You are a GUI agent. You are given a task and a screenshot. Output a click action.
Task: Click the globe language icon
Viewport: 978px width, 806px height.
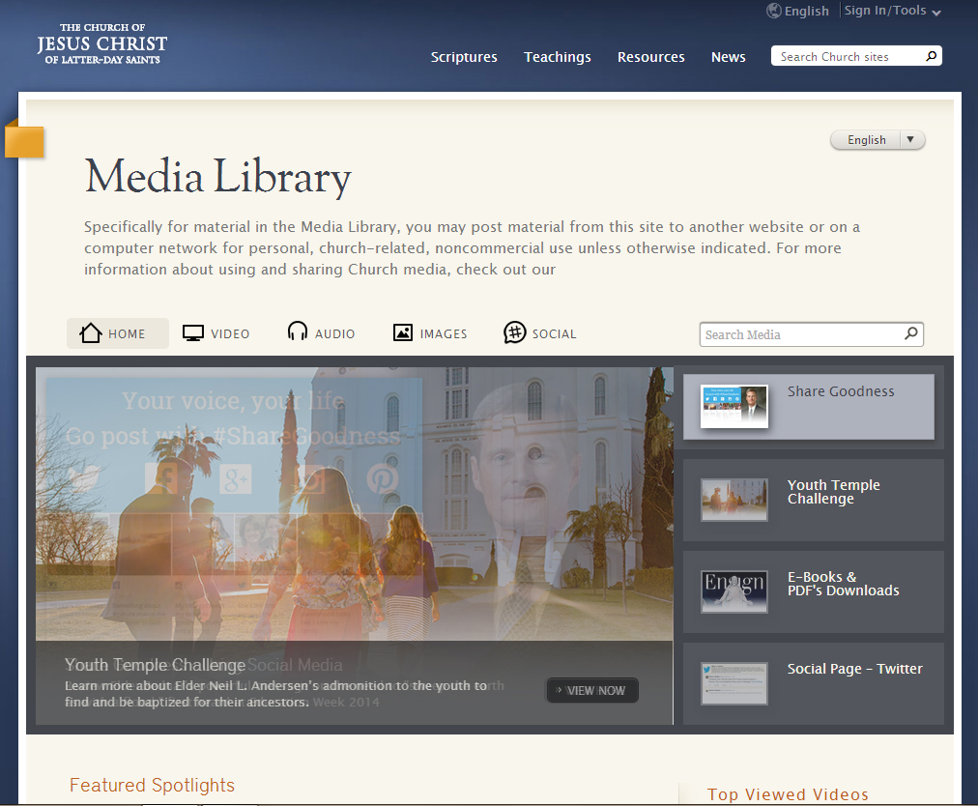[774, 11]
